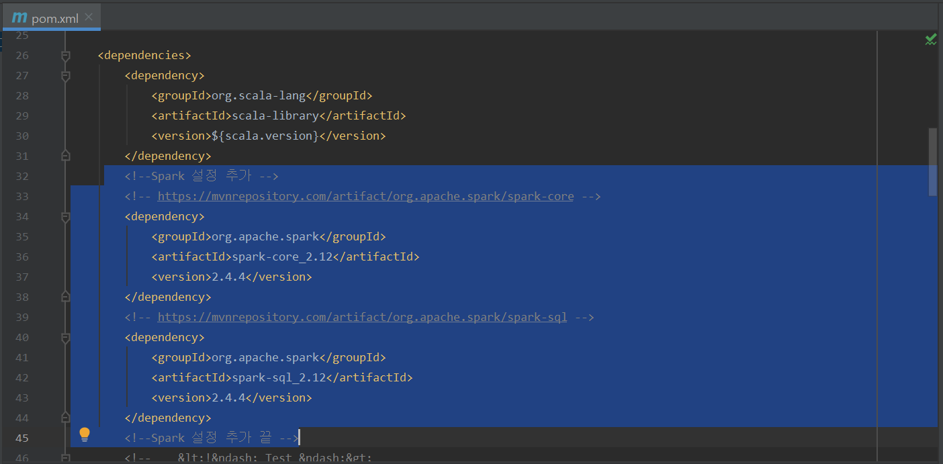Screen dimensions: 943x464
Task: Collapse the dependencies block at line 26
Action: coord(65,56)
